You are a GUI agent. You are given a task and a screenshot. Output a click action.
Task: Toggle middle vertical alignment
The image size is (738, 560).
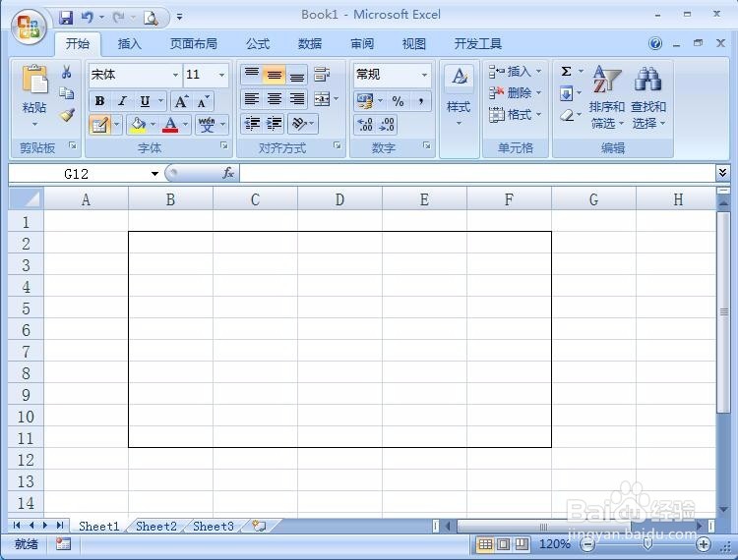pyautogui.click(x=274, y=75)
